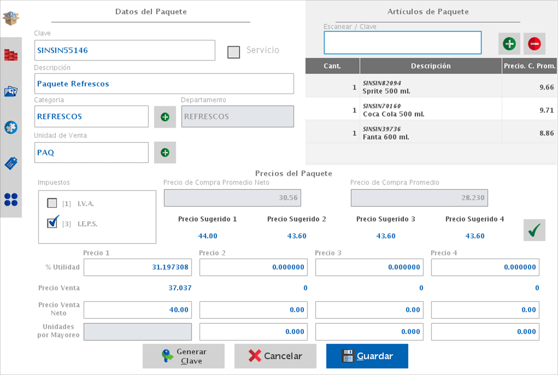The image size is (558, 375).
Task: Select the blue puzzle piece sidebar icon
Action: point(10,127)
